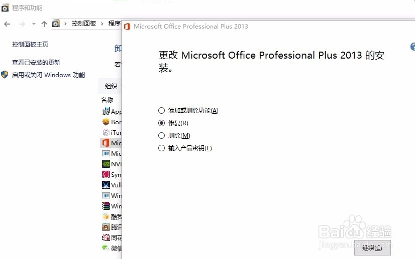Open 启用或关闭 Windows 功能 link
Image resolution: width=415 pixels, height=259 pixels.
click(x=48, y=75)
